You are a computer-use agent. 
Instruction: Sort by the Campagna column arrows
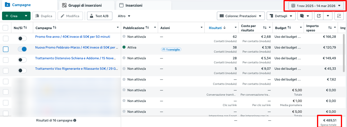(x=54, y=28)
